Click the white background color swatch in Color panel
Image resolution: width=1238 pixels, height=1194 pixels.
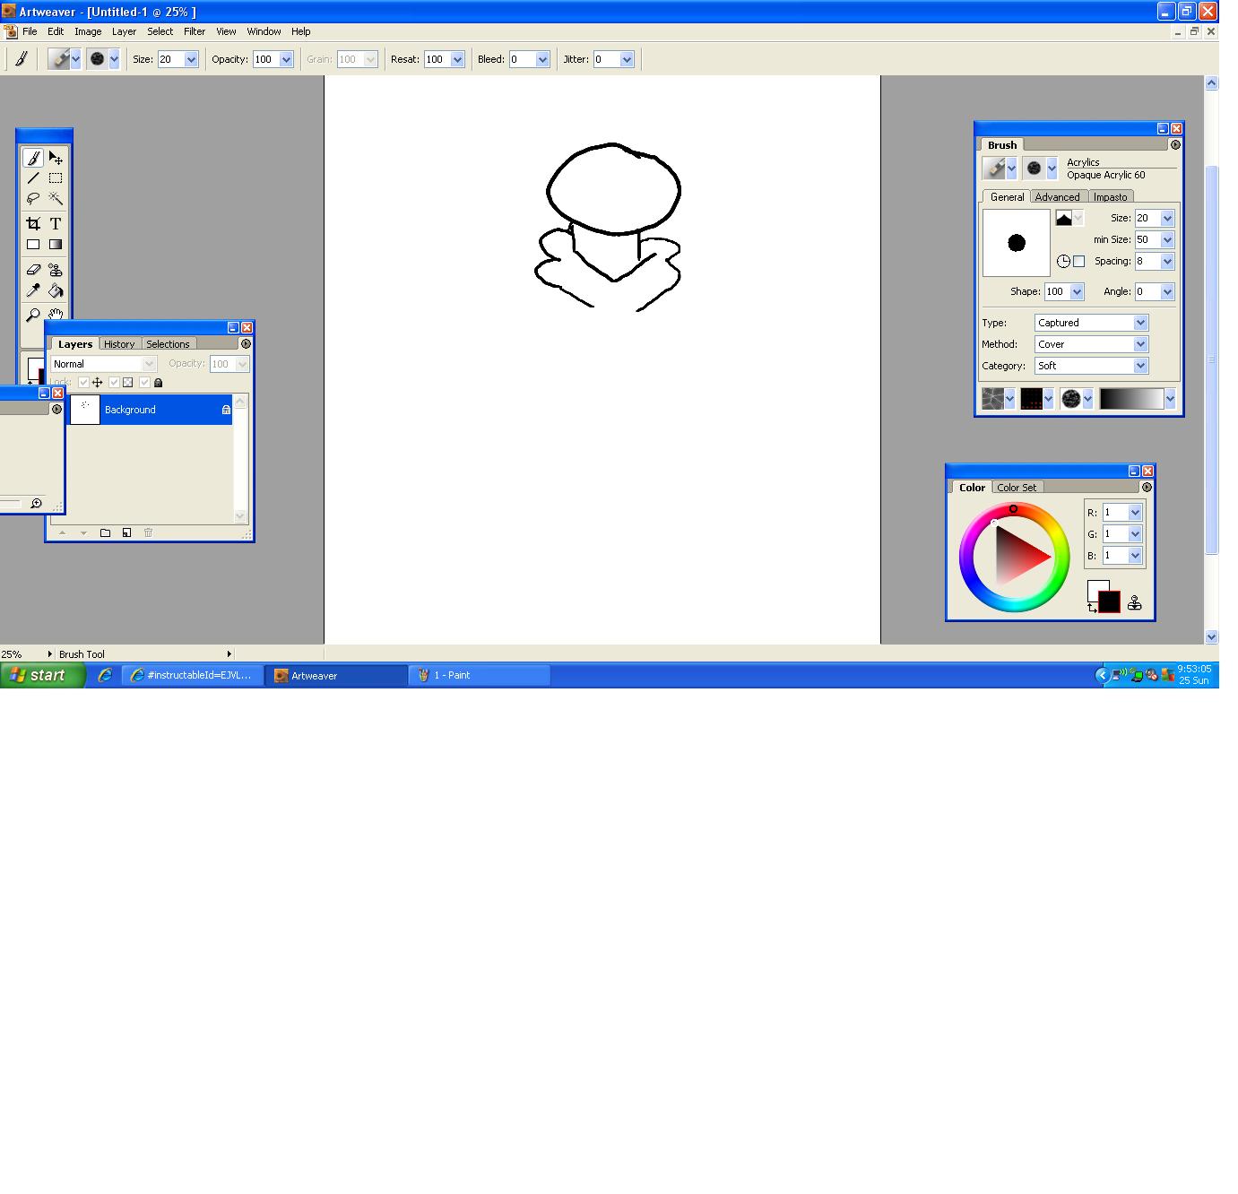click(1094, 586)
